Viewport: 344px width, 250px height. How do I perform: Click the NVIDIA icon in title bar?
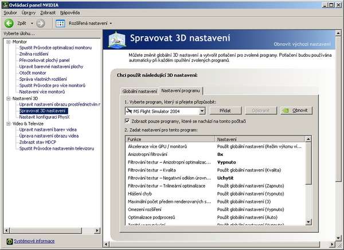(x=5, y=4)
